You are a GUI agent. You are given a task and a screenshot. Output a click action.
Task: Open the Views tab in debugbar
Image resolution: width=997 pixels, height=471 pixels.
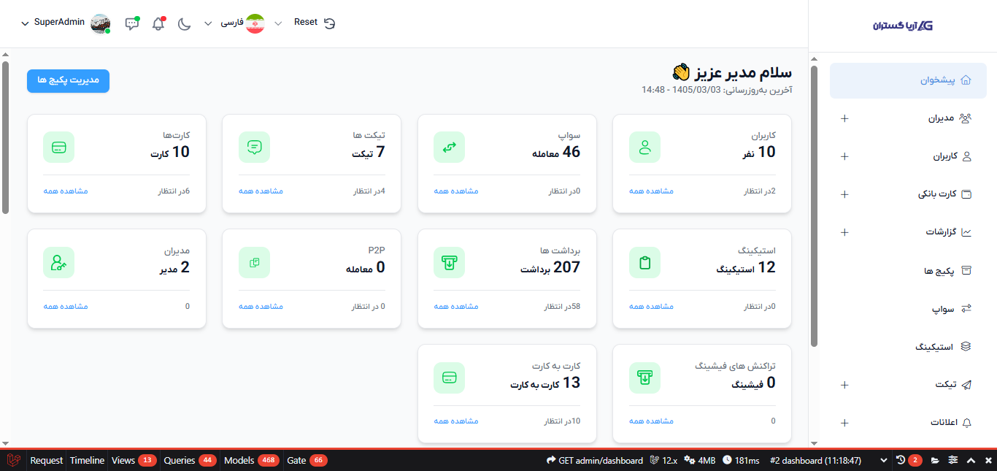134,461
